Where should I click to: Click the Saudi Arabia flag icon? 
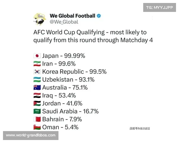37,111
